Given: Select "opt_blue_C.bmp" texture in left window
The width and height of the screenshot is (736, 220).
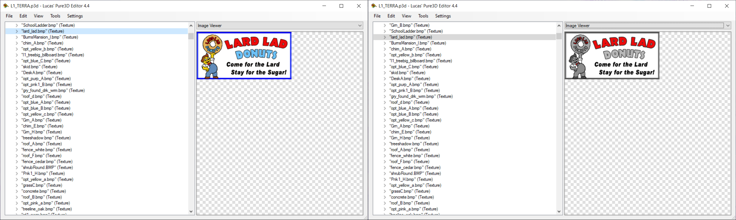Looking at the screenshot, I should tap(46, 61).
